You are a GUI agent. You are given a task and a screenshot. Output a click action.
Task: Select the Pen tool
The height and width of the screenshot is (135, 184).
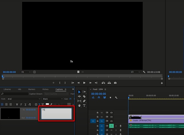(84, 101)
